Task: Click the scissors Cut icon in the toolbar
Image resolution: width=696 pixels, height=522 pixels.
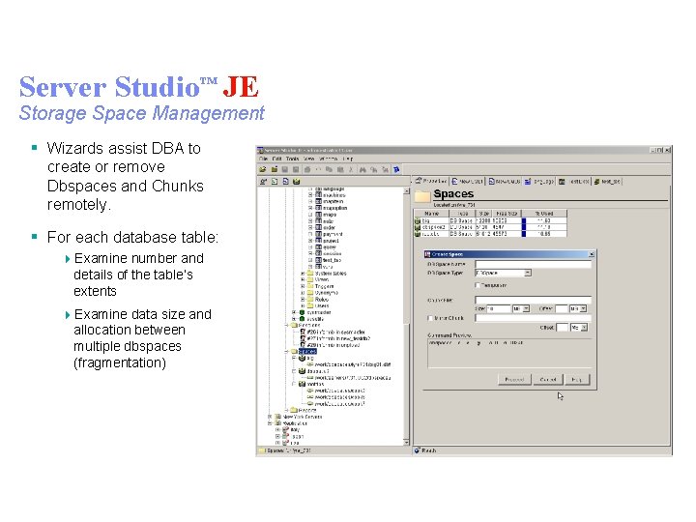Action: pos(351,169)
